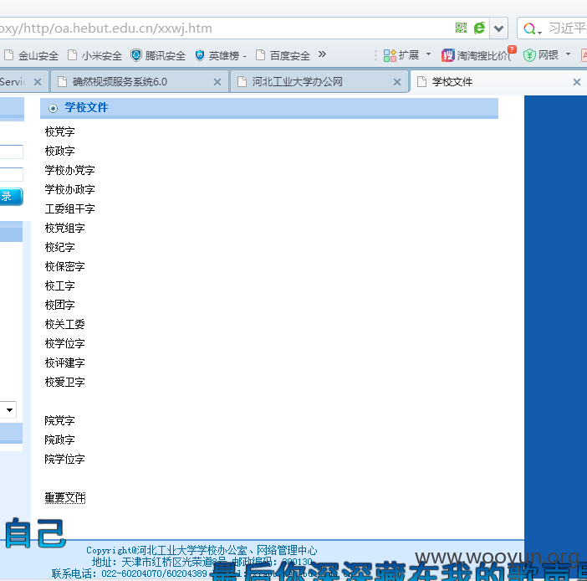Close the 确然视频服务系统6.0 tab
The image size is (587, 581).
(217, 82)
